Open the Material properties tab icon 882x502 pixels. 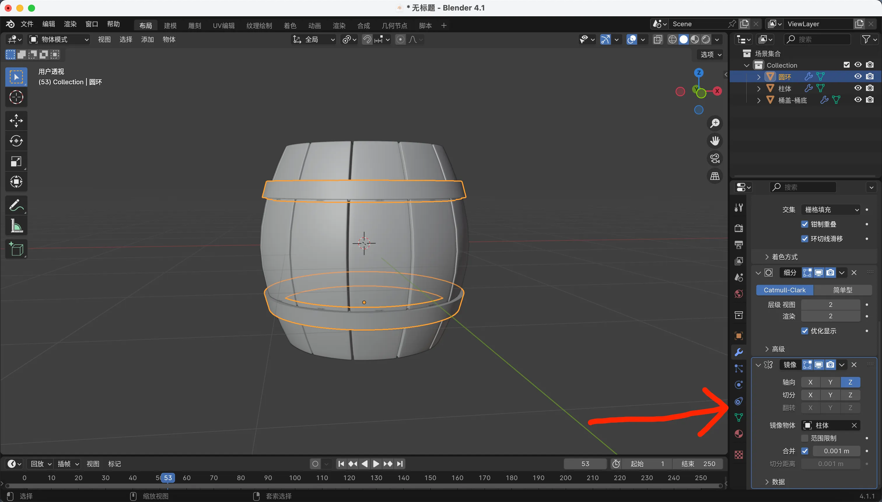738,434
